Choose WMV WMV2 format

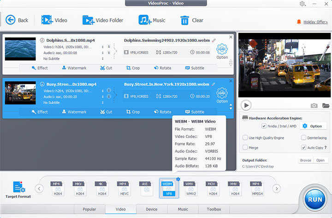(x=191, y=189)
